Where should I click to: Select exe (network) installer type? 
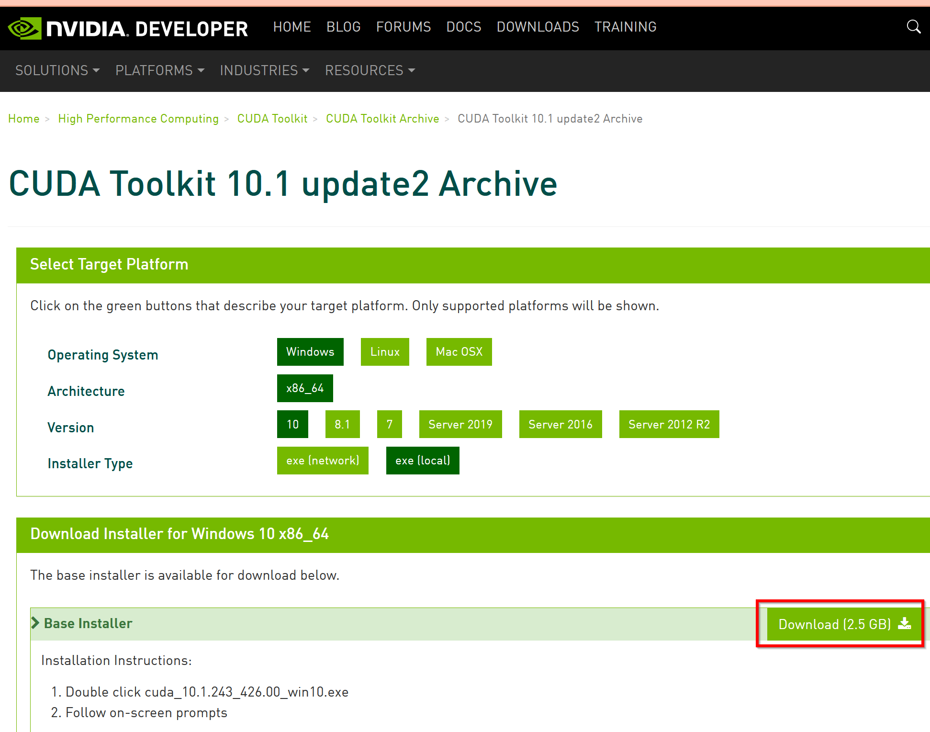323,461
